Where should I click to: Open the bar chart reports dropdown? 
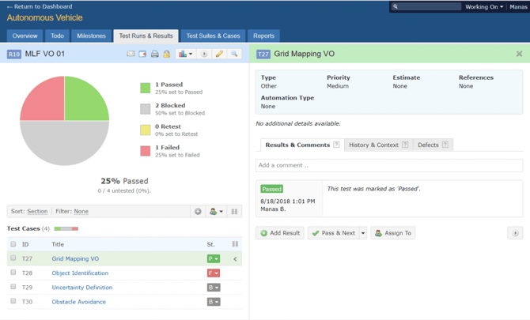(186, 54)
